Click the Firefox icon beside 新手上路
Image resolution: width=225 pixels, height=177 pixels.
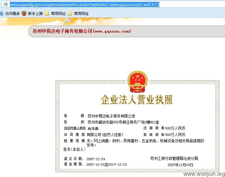[24, 13]
